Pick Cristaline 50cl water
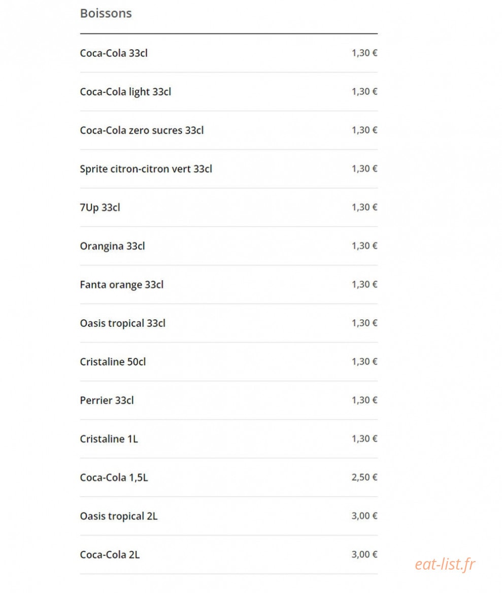502x593 pixels. pyautogui.click(x=229, y=362)
